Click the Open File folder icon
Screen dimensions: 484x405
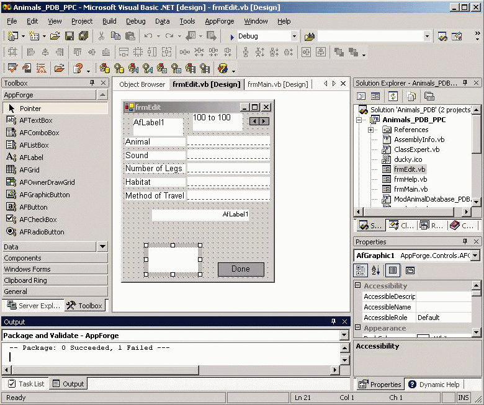click(x=55, y=36)
